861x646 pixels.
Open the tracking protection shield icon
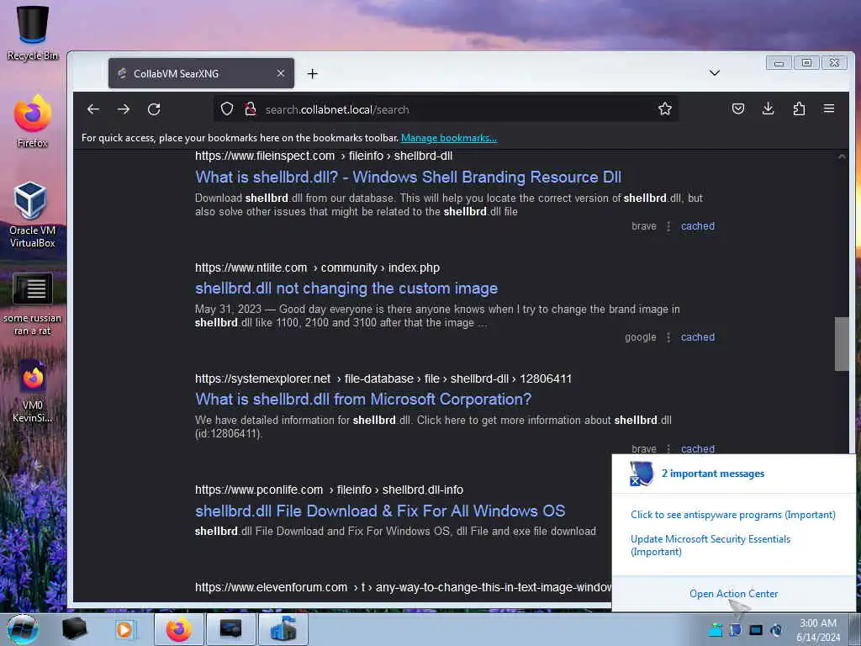point(227,109)
